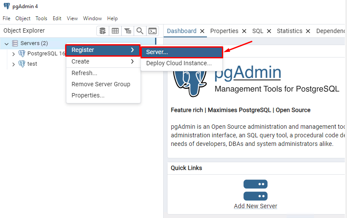
Task: Open the Window menu
Action: (92, 18)
